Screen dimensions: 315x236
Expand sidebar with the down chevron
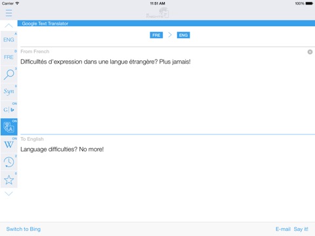[9, 193]
